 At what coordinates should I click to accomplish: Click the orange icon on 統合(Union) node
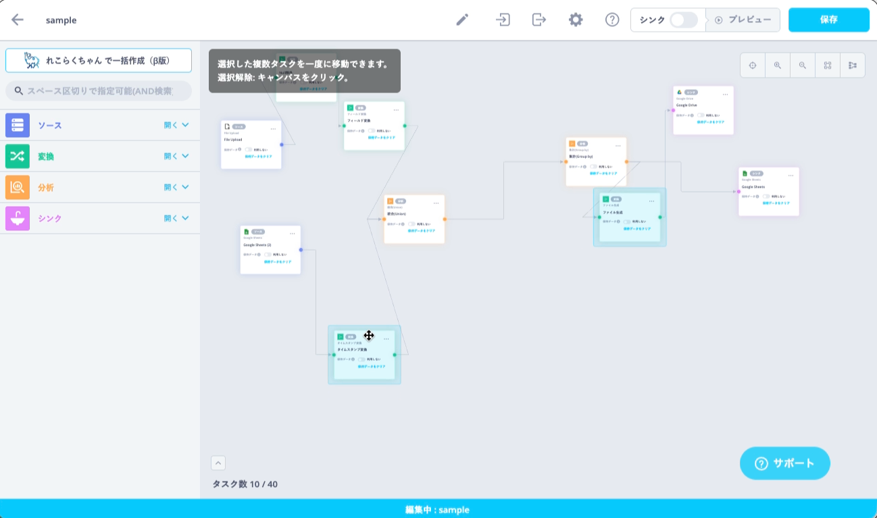pos(390,201)
